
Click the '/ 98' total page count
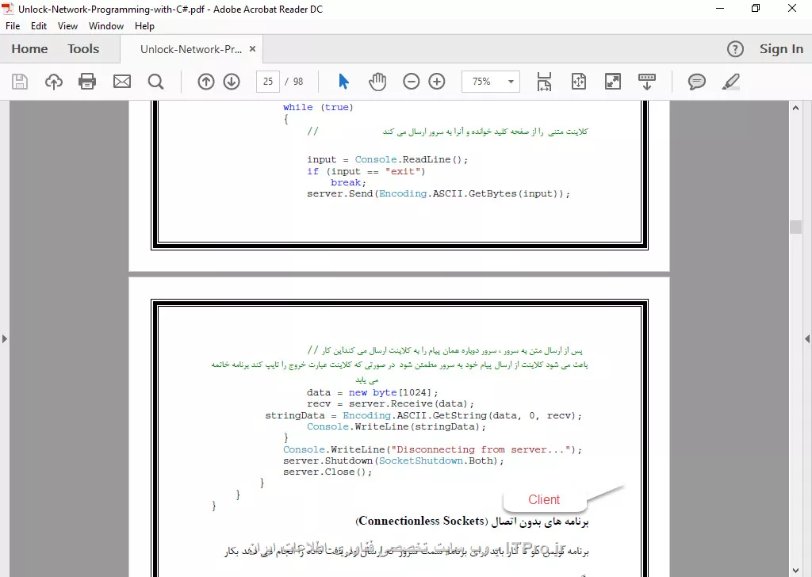click(x=293, y=82)
